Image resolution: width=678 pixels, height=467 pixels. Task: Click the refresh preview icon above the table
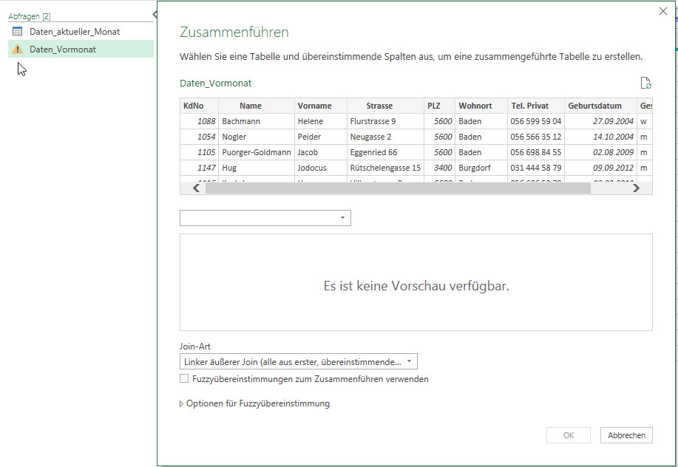pyautogui.click(x=645, y=83)
